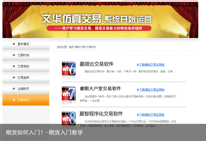This screenshot has height=141, width=206.
Task: Click 下载模拟交易试用版 for 赢智程序化交易软件
Action: tap(152, 115)
